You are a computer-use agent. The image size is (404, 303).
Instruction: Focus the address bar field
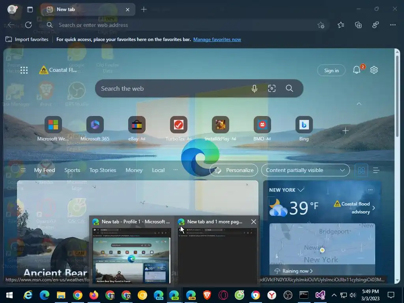[185, 25]
